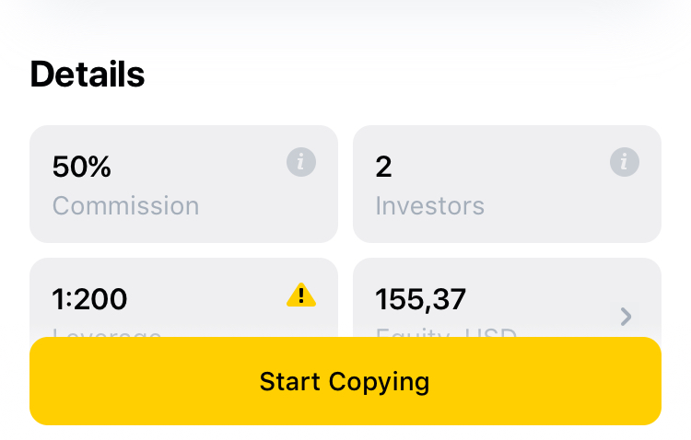Click the blank area right of Details heading
The height and width of the screenshot is (440, 691).
click(415, 75)
